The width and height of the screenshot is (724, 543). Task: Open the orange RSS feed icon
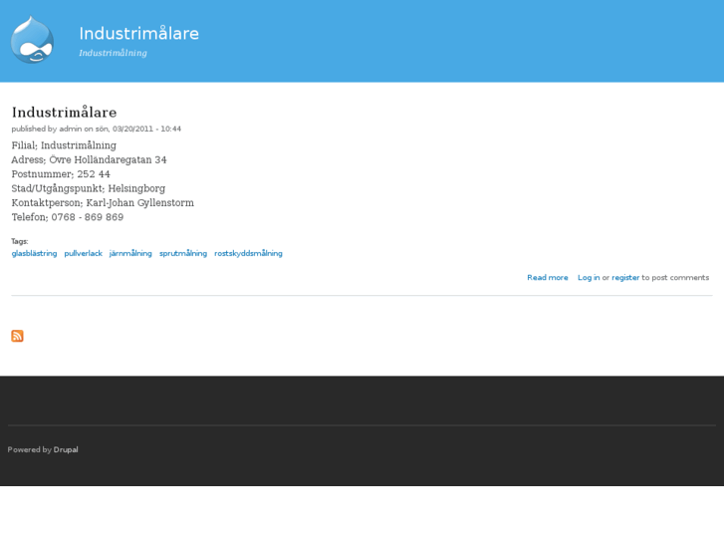[x=17, y=336]
